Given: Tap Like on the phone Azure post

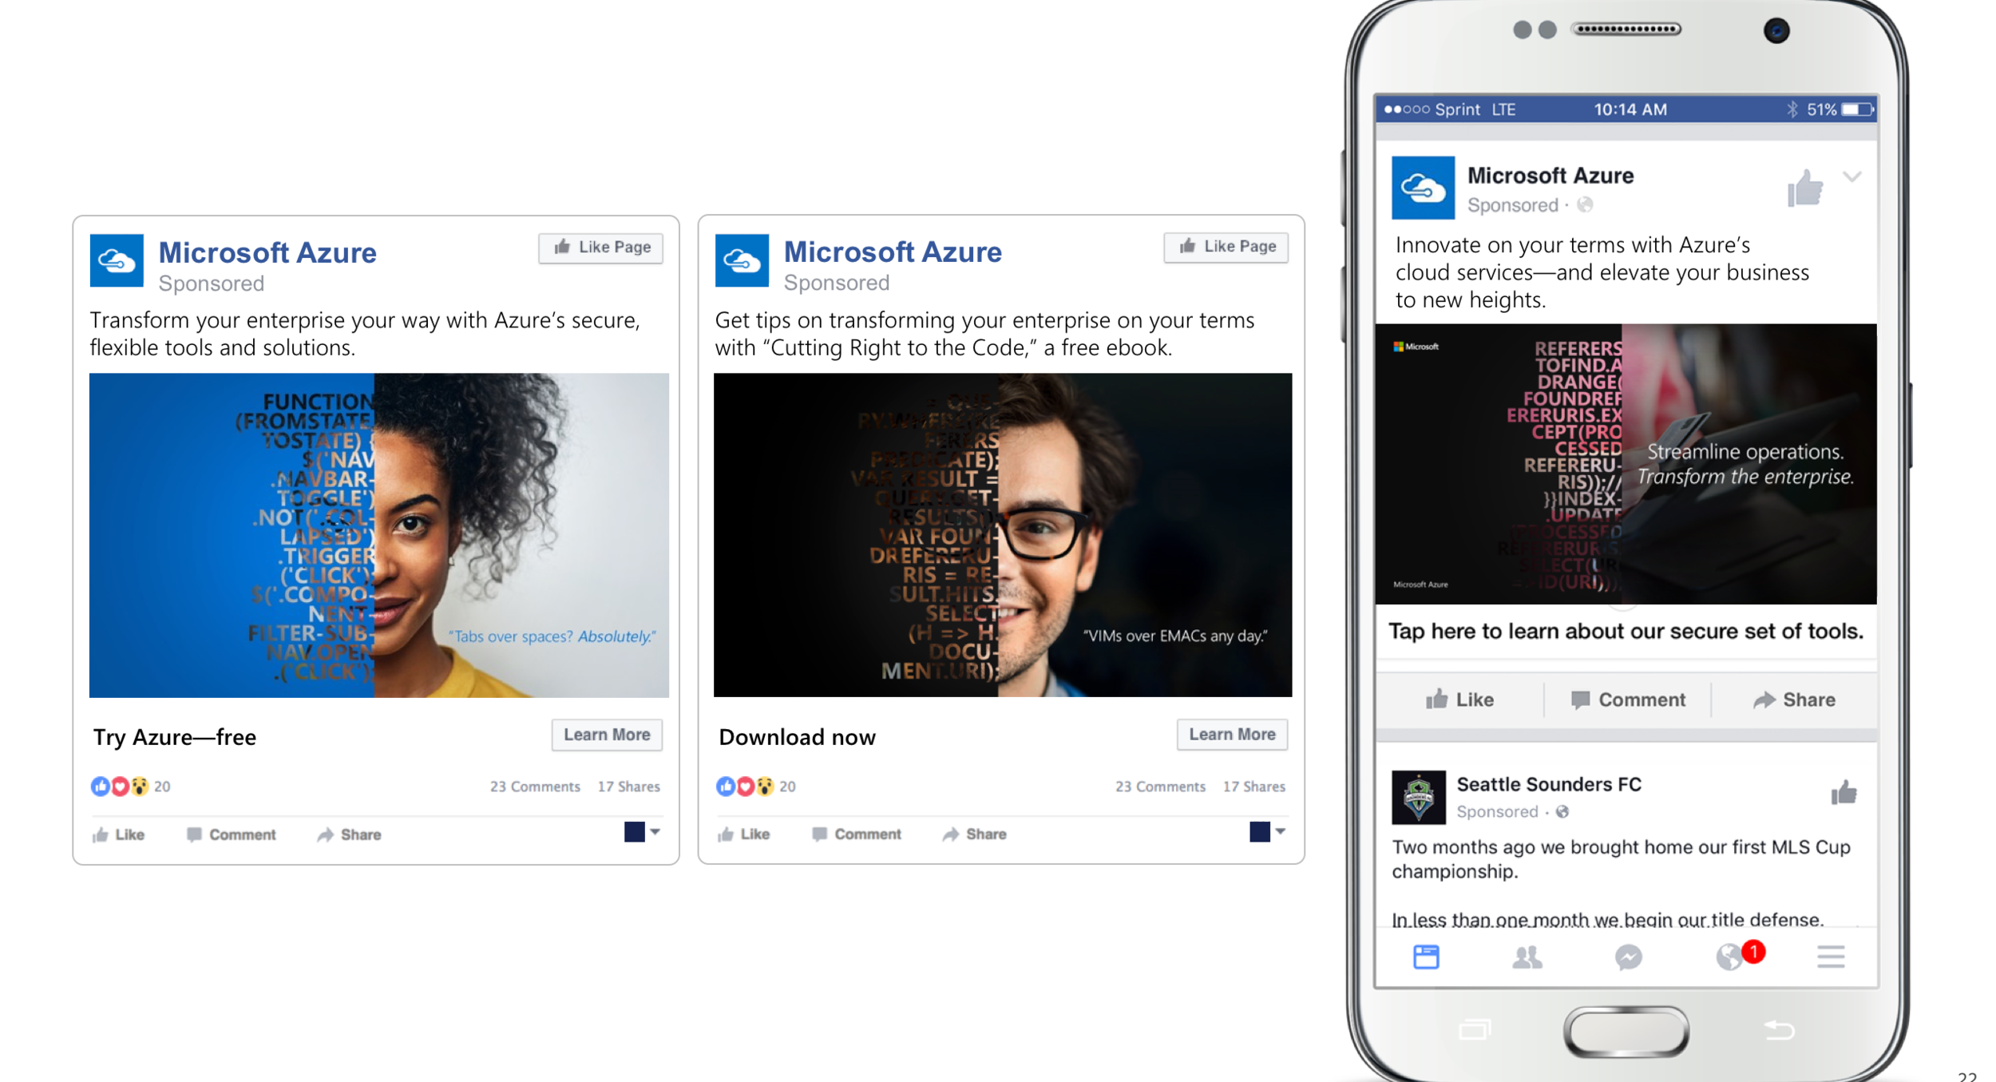Looking at the screenshot, I should click(1459, 700).
